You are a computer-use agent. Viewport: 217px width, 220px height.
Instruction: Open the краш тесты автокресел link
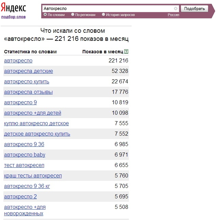click(33, 176)
